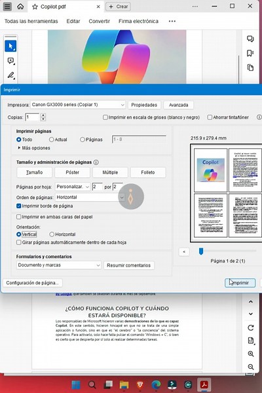Open the Páginas por hoja Personalizar dropdown

click(x=73, y=187)
